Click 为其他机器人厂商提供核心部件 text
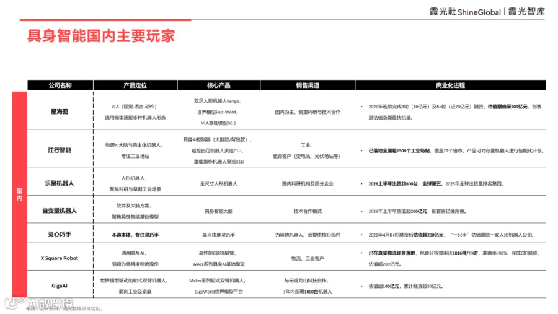This screenshot has width=558, height=314. click(308, 235)
